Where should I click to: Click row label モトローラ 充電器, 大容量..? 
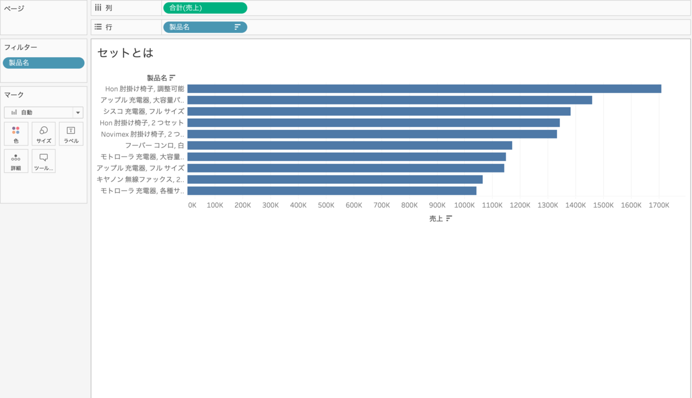[x=142, y=157]
